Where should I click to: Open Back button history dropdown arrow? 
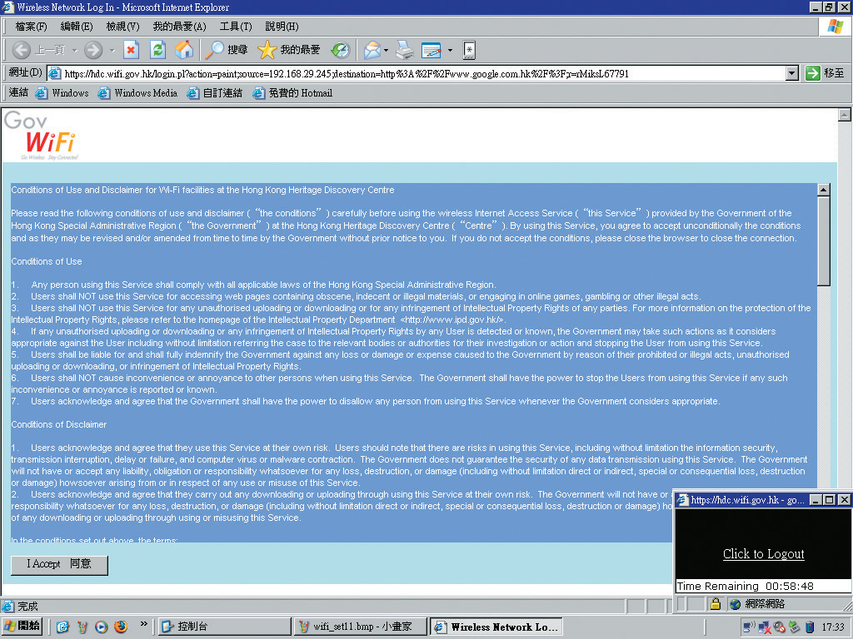[x=74, y=51]
